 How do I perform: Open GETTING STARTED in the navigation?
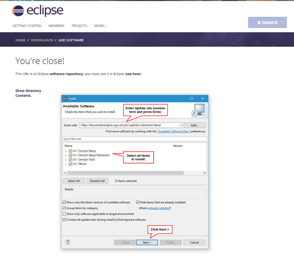pos(27,26)
